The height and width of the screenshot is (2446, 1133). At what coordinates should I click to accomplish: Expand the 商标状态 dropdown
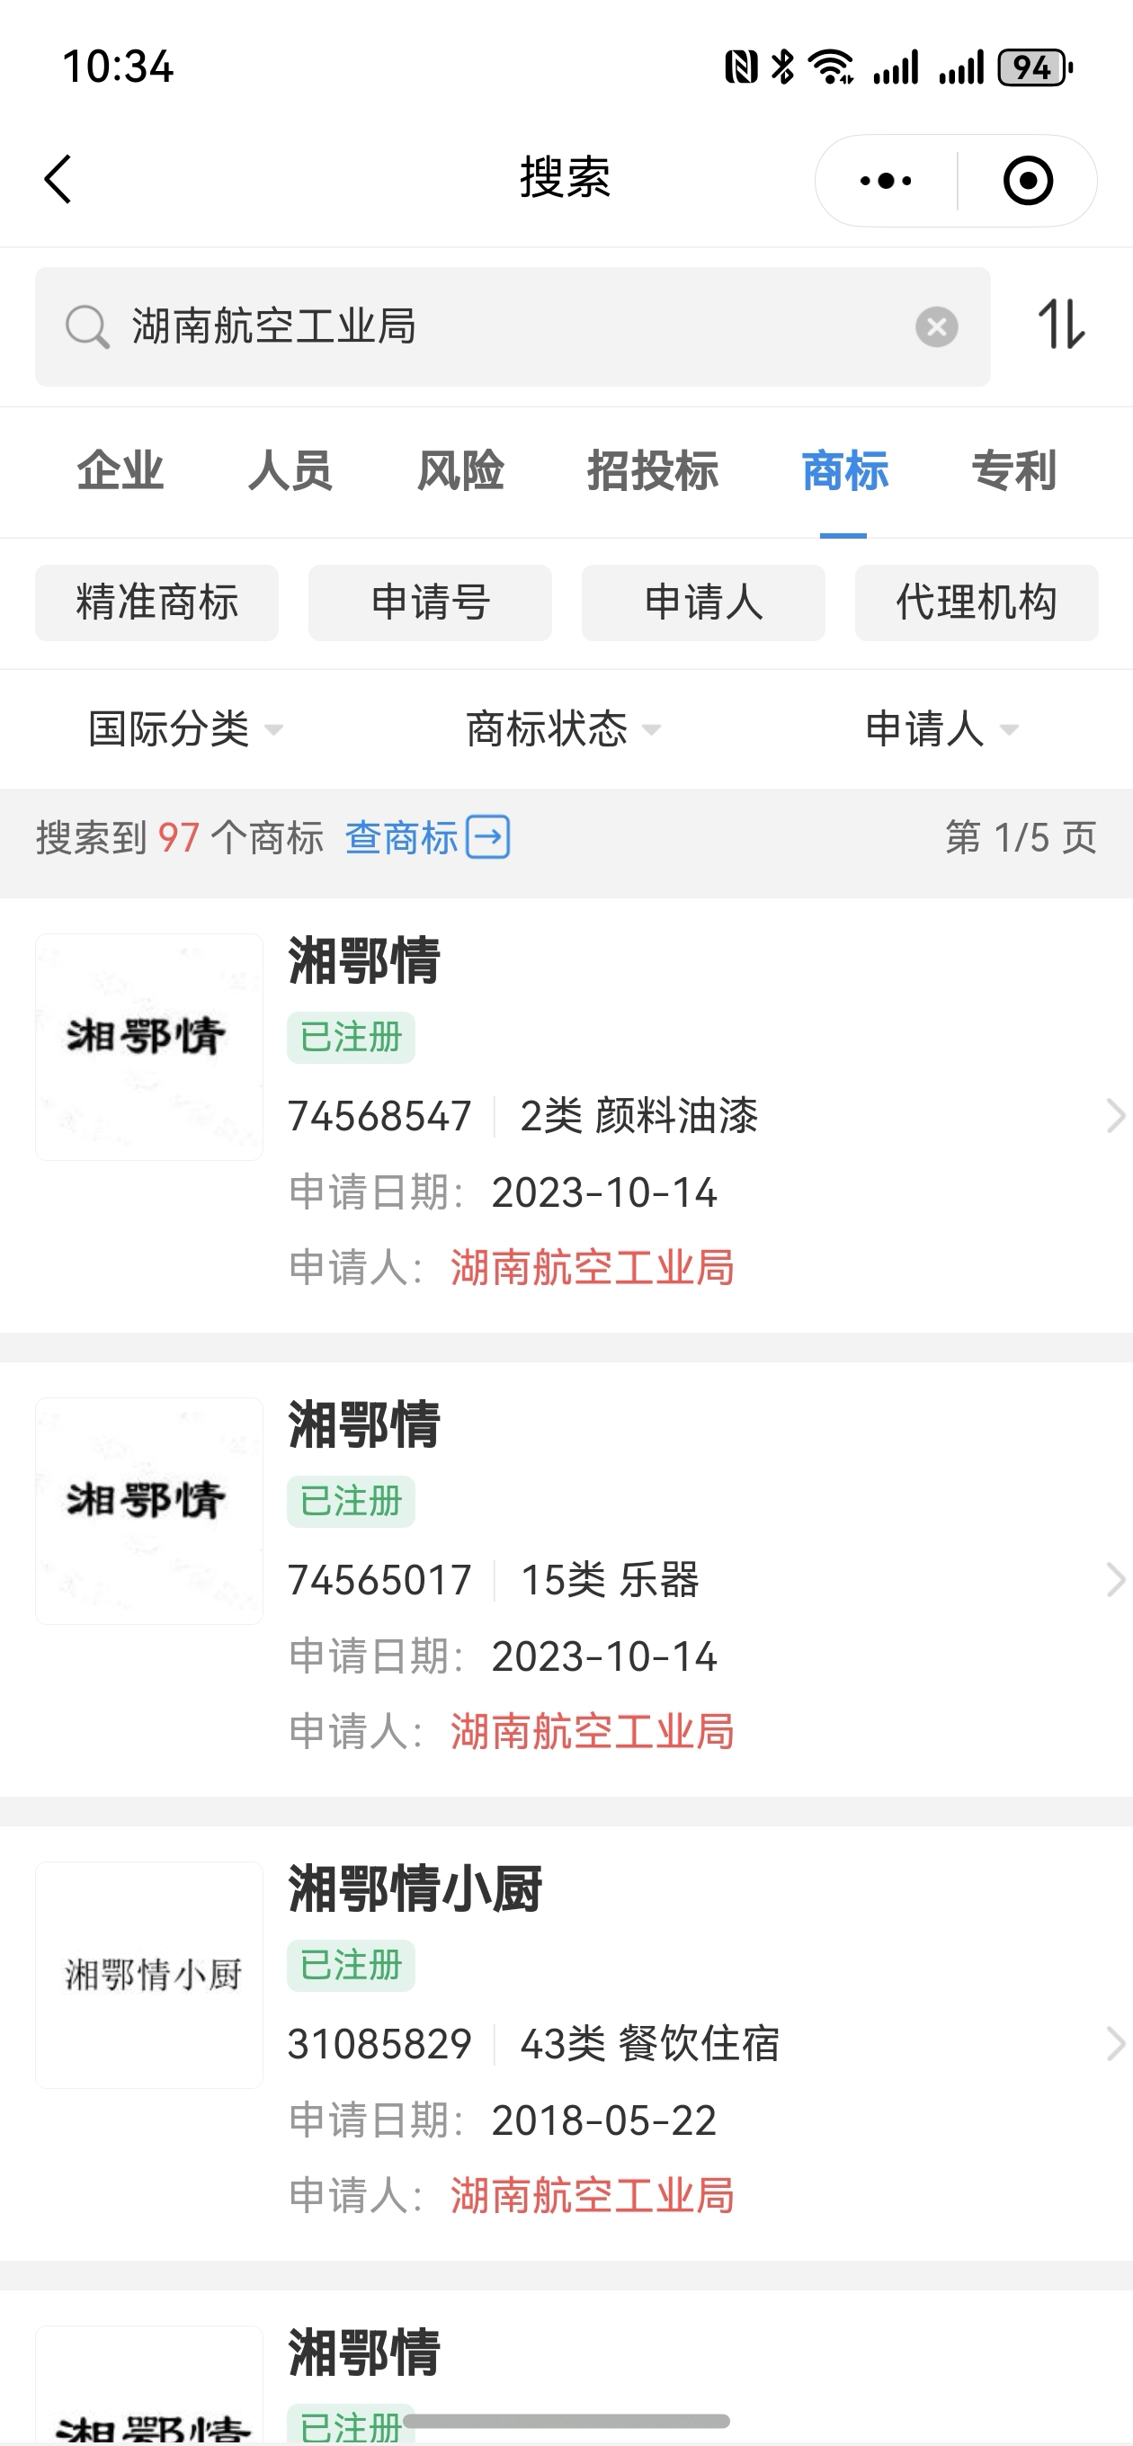[x=562, y=729]
